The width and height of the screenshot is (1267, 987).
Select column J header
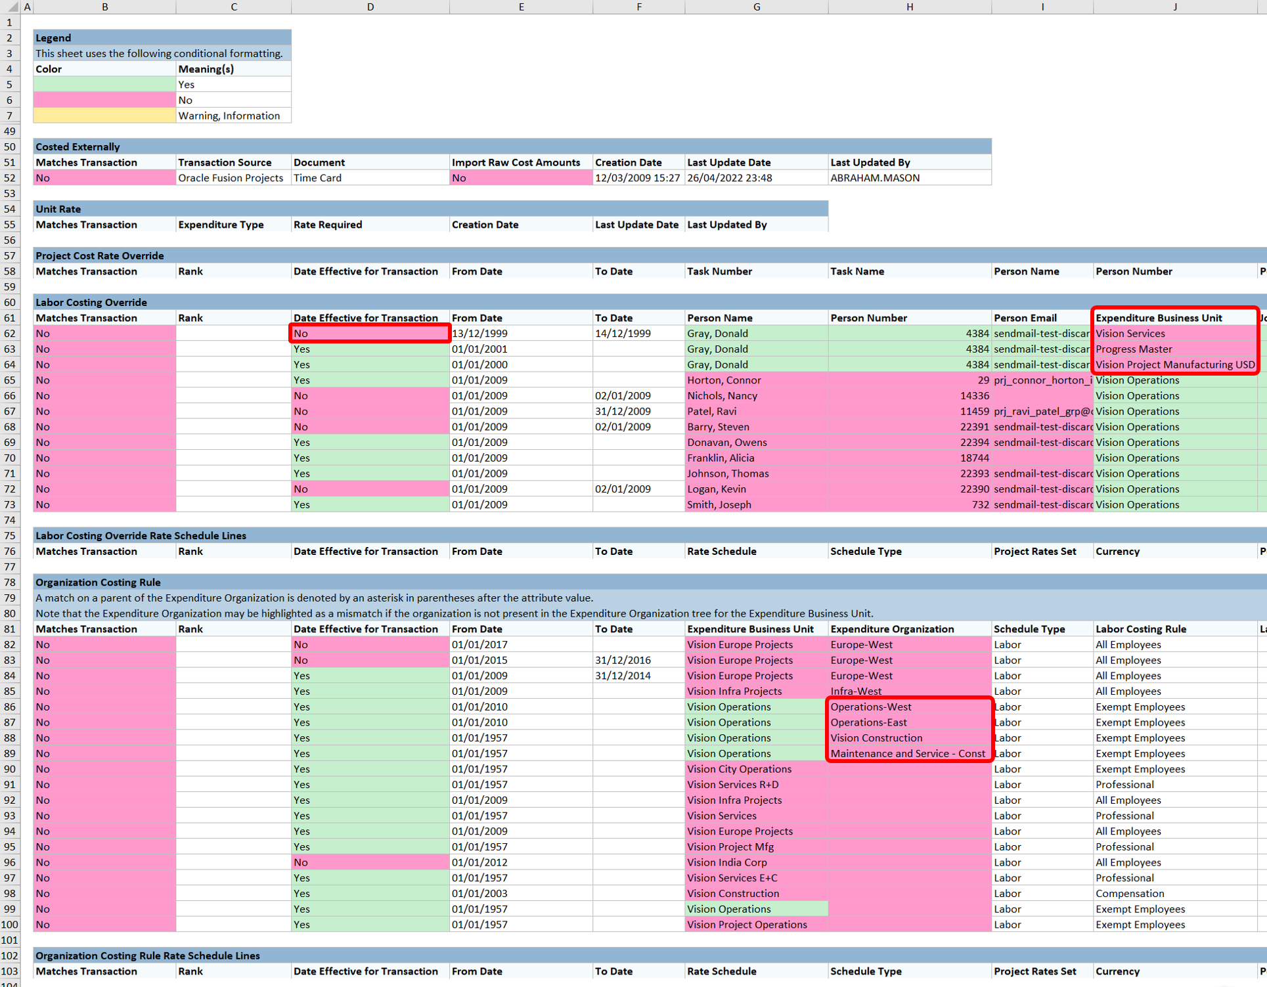click(1174, 7)
